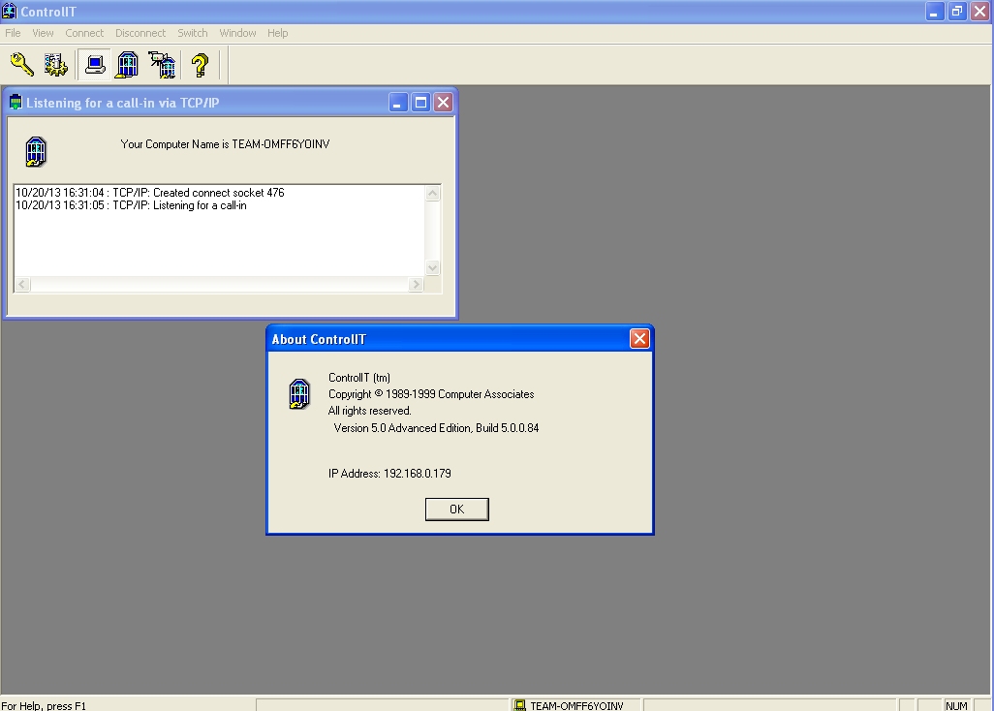Click the Copyright Computer Associates line
The image size is (994, 711).
(x=431, y=394)
